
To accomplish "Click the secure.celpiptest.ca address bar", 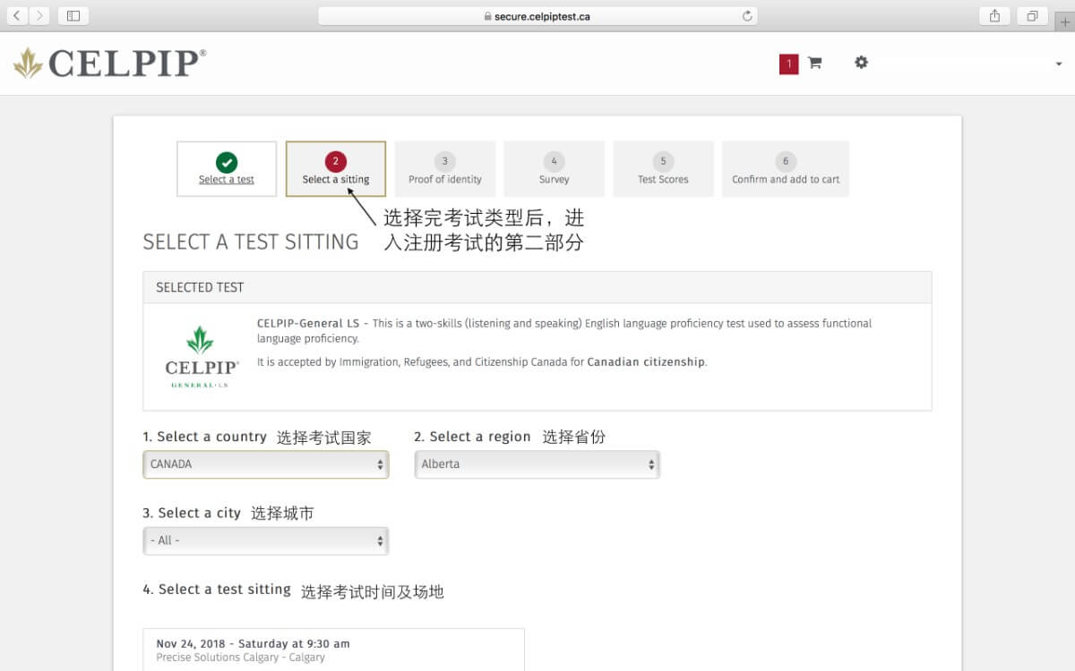I will (x=537, y=16).
